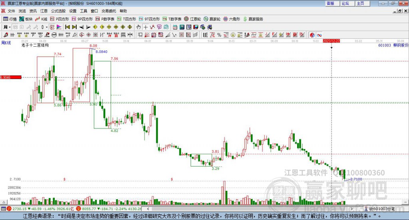This screenshot has width=409, height=220.
Task: Open the 帮助 menu
Action: [x=123, y=11]
